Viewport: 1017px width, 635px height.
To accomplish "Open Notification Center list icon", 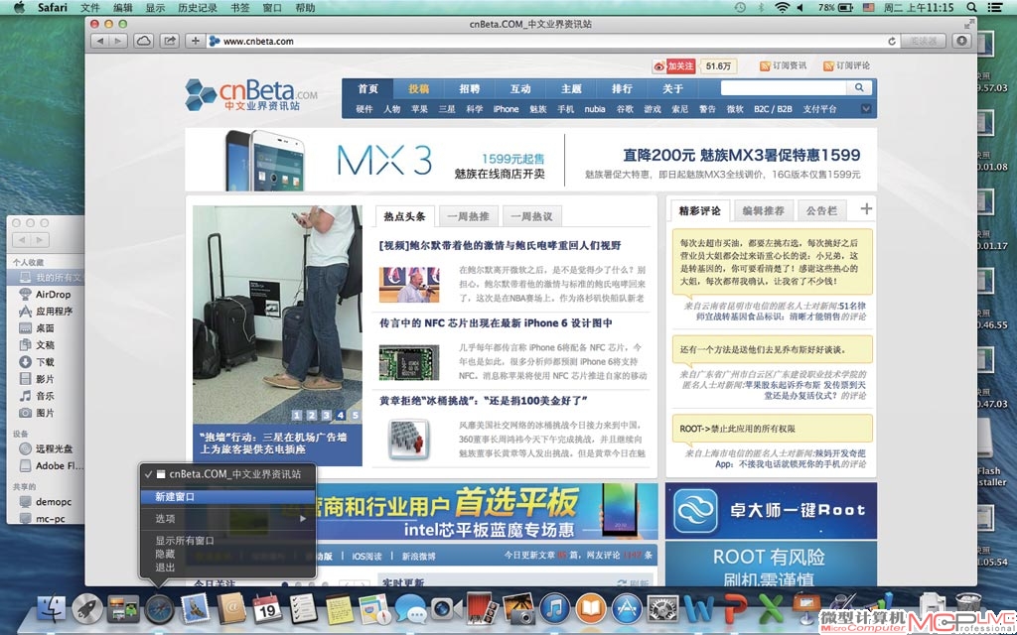I will [x=993, y=8].
